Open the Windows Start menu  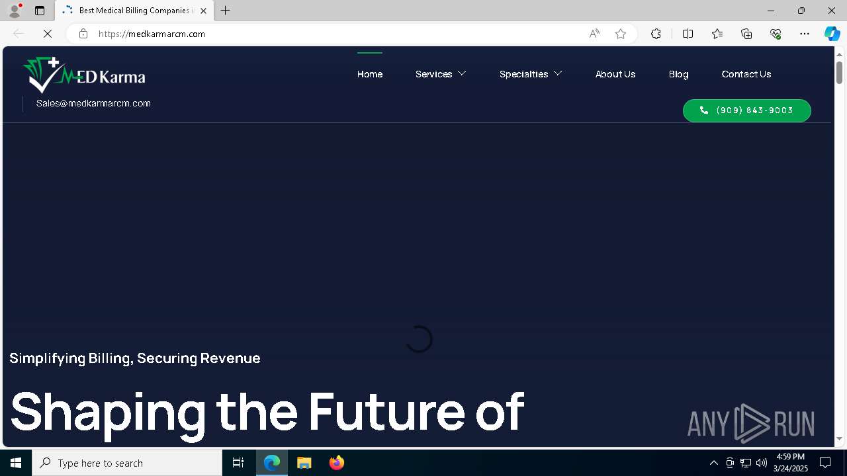tap(16, 463)
